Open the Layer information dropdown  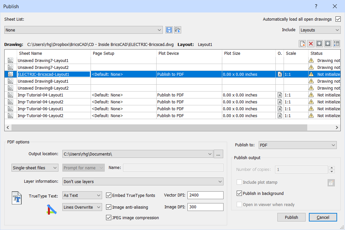(143, 181)
